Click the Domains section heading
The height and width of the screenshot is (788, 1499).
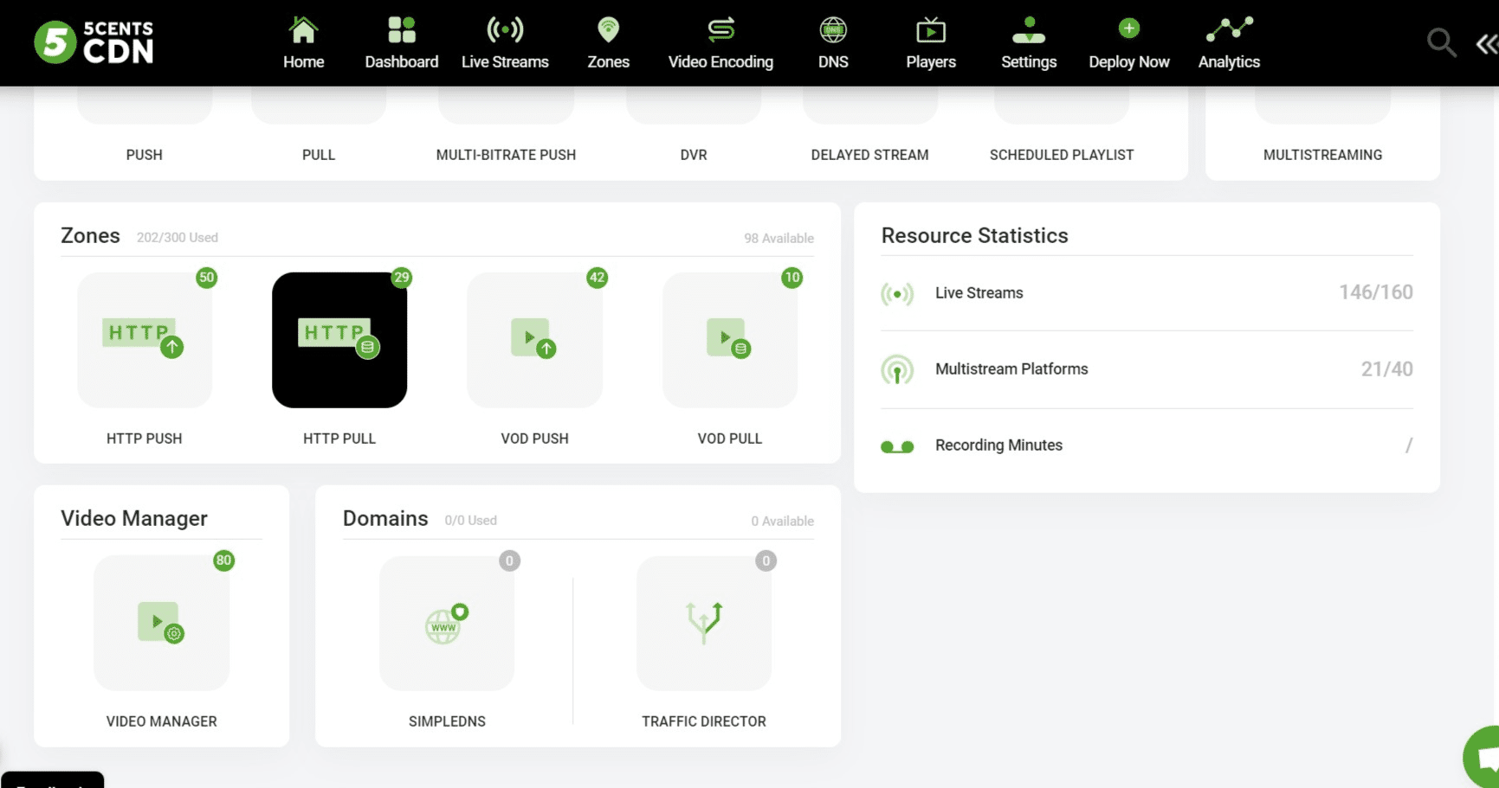coord(385,518)
